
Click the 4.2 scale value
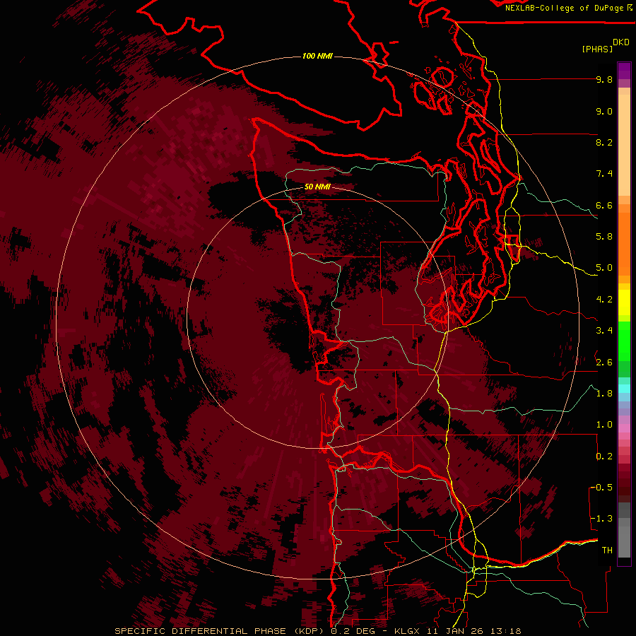point(604,300)
